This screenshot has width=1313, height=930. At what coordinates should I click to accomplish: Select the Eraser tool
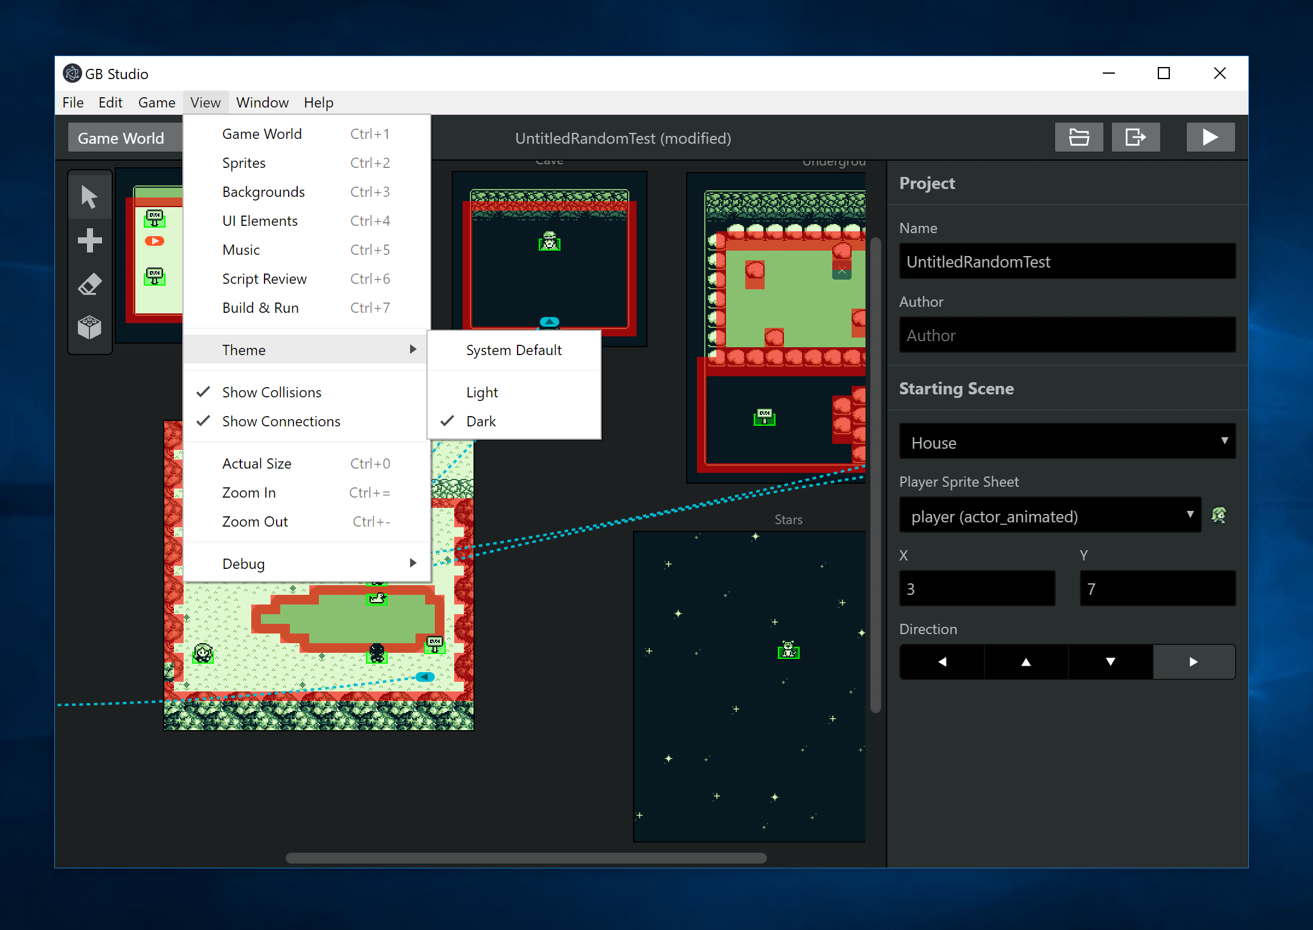(x=89, y=284)
